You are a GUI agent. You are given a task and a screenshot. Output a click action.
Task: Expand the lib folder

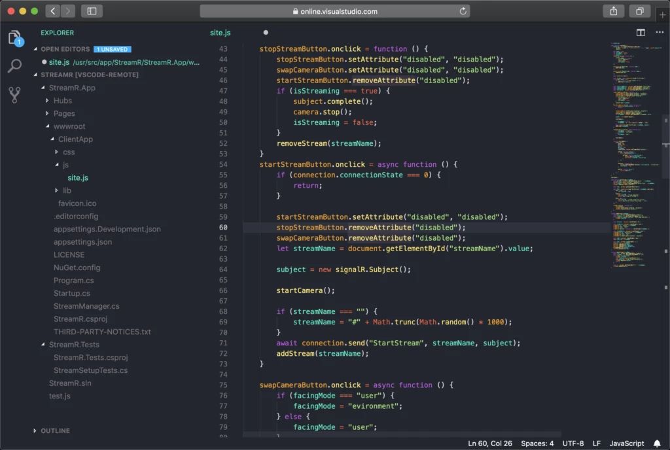click(65, 190)
